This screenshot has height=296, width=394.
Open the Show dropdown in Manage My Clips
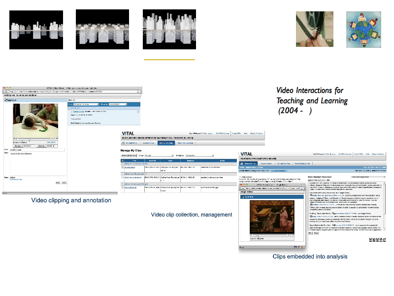coord(159,154)
